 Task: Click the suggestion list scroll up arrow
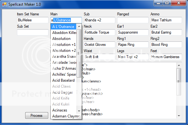point(79,26)
